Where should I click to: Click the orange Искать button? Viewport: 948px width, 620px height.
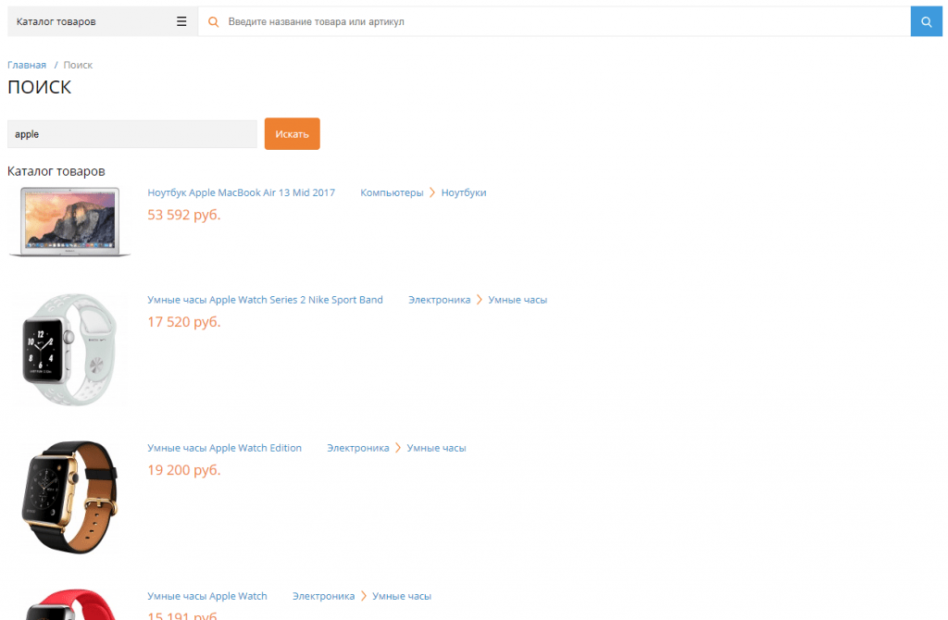tap(292, 133)
